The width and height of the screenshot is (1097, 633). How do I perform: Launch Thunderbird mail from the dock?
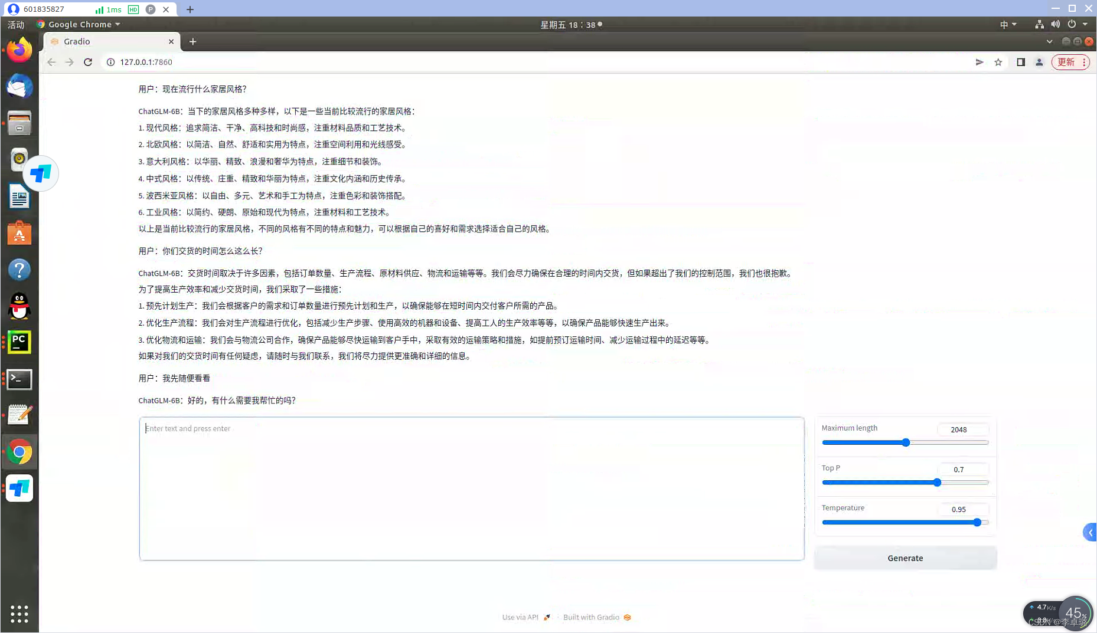[19, 87]
